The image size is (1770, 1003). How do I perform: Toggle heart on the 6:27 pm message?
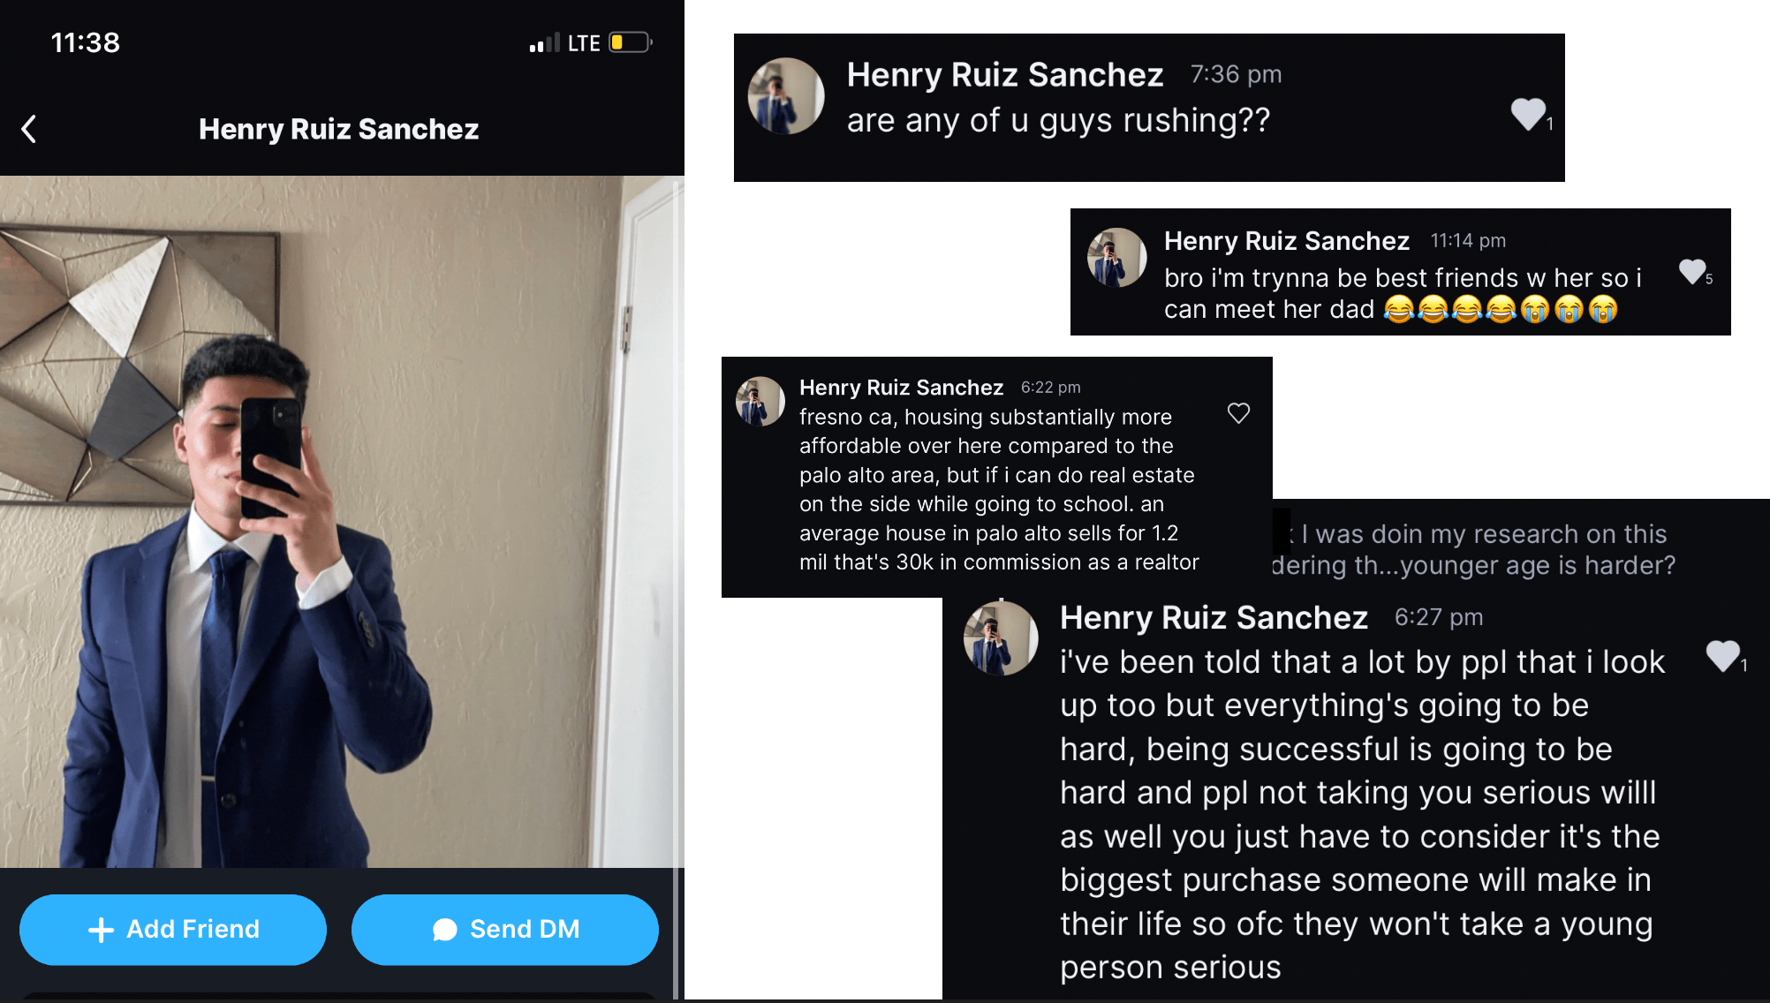pyautogui.click(x=1722, y=655)
